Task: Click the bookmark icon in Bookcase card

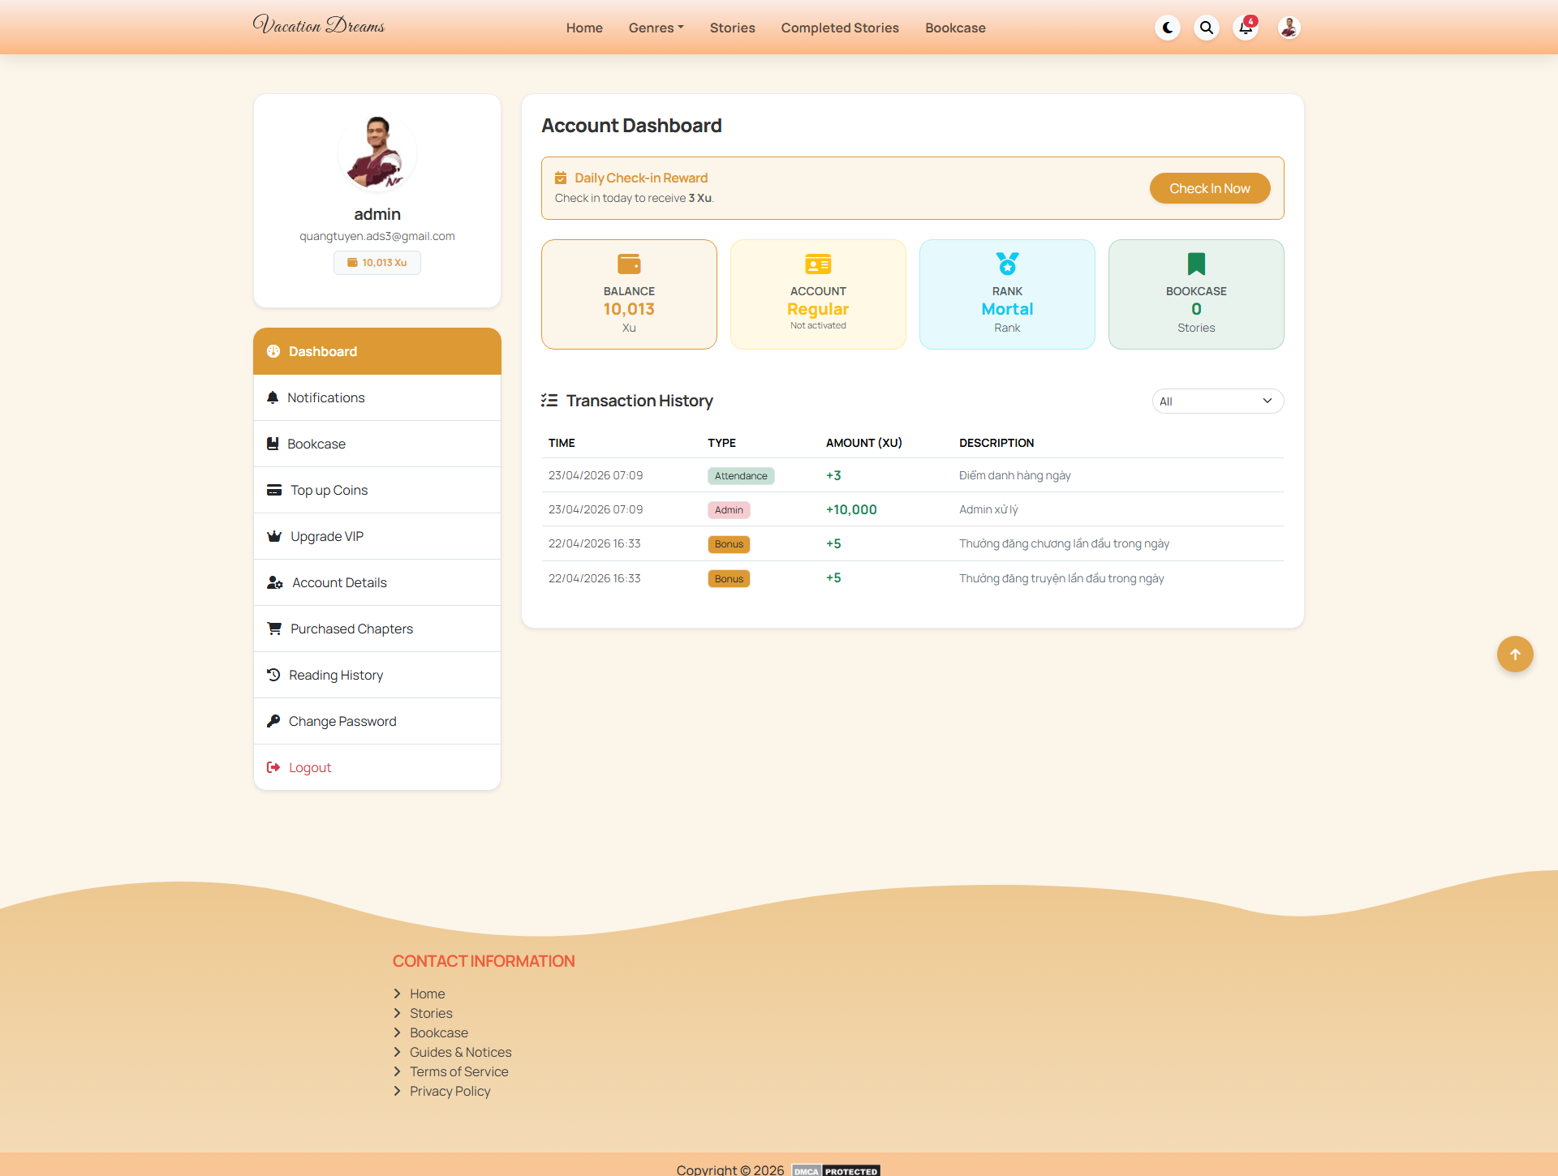Action: 1196,264
